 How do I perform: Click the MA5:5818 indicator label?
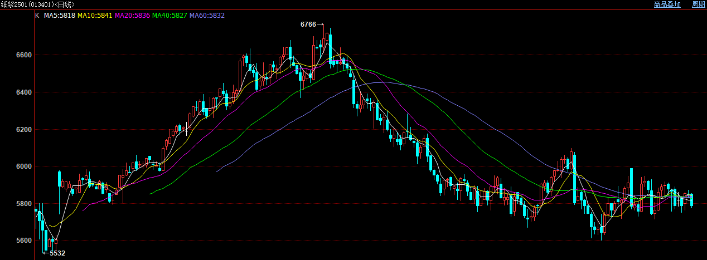point(60,16)
